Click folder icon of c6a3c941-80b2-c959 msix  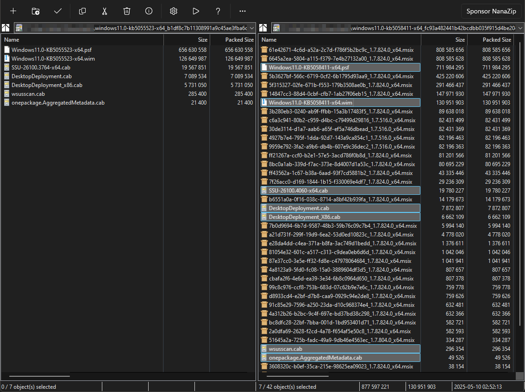click(x=264, y=120)
